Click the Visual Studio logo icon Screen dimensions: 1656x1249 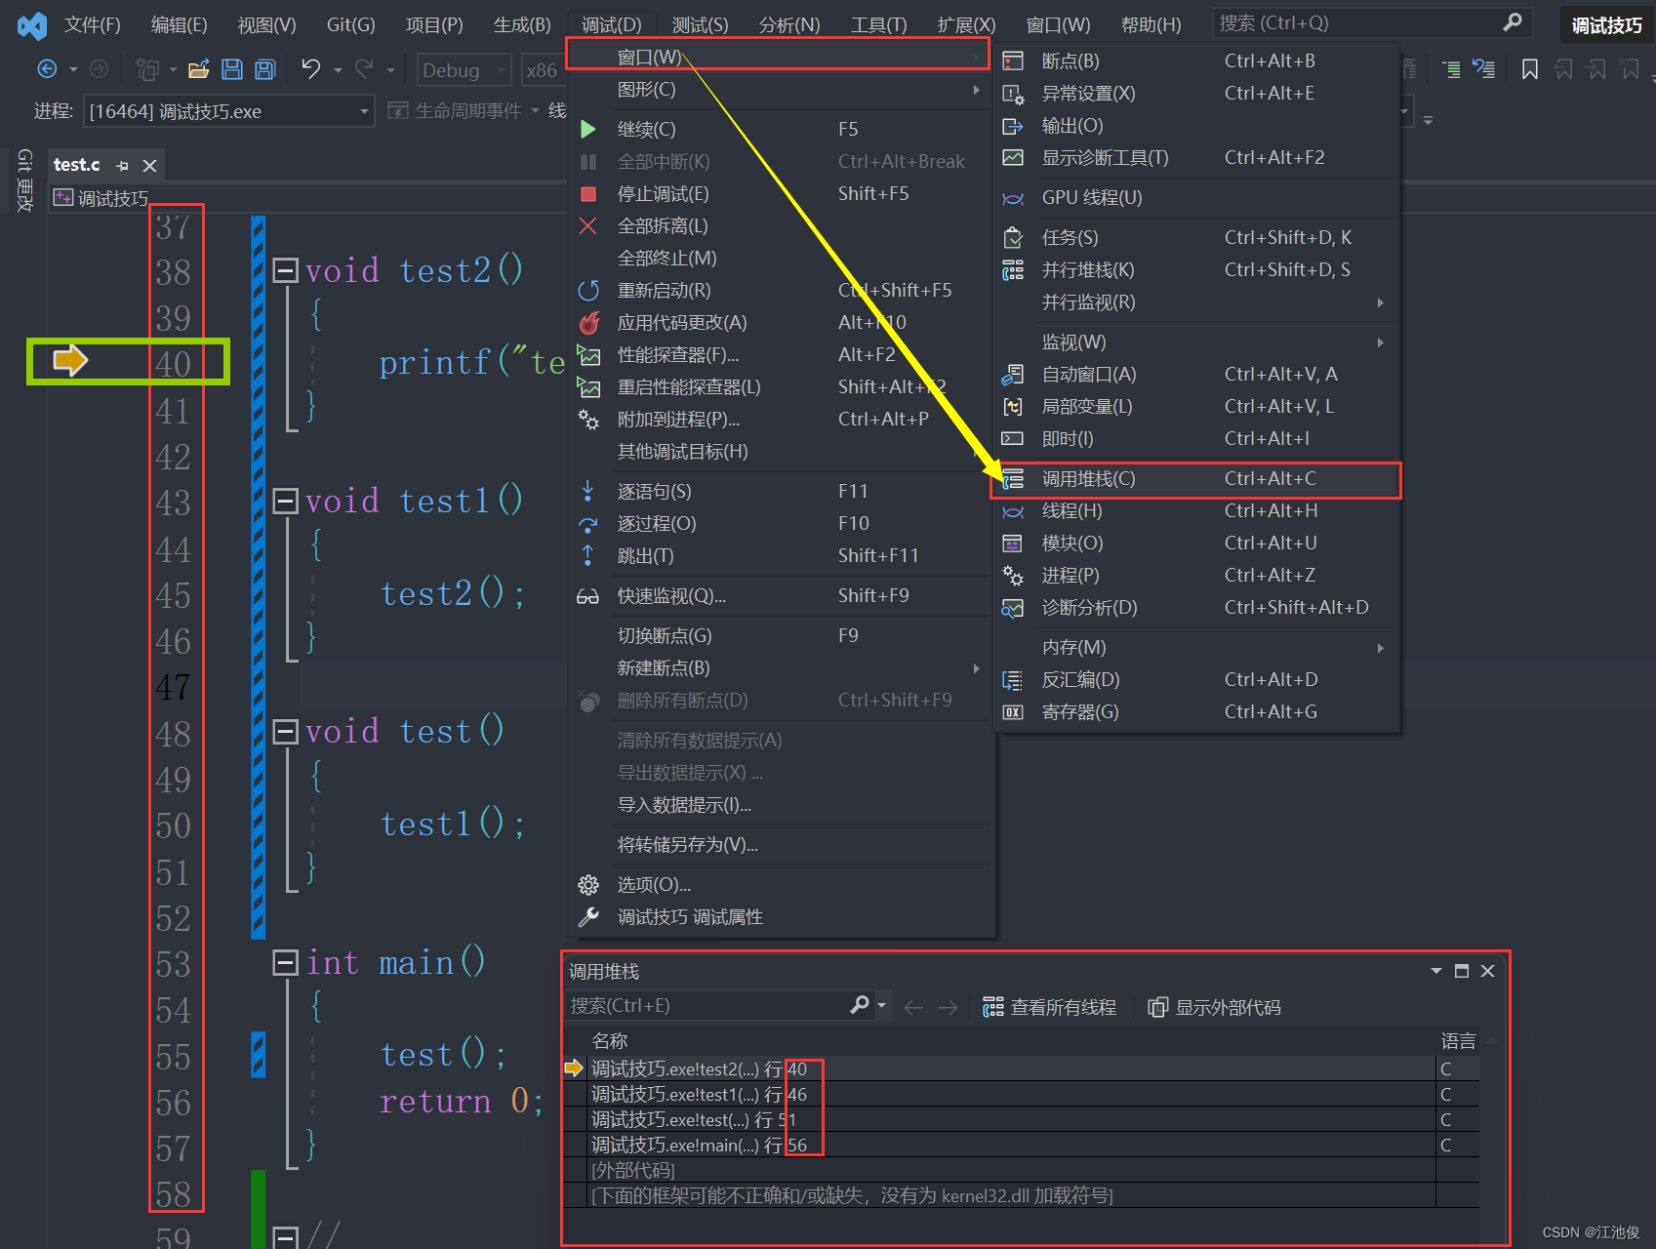pyautogui.click(x=32, y=25)
